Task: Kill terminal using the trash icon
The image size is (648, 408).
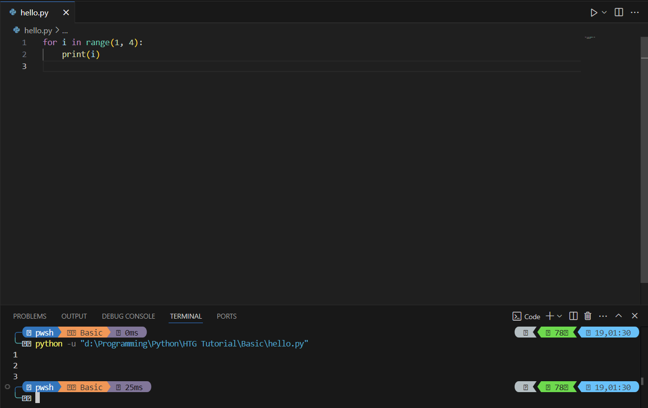Action: pyautogui.click(x=588, y=316)
